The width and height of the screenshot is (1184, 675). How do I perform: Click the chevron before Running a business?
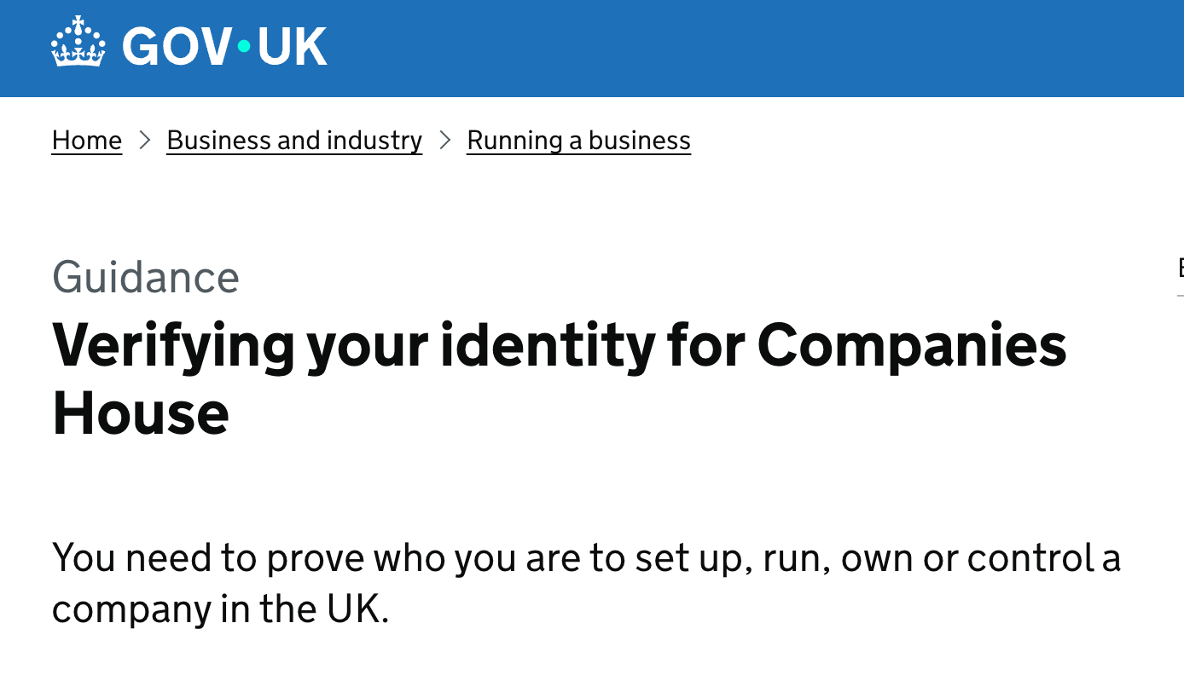click(x=444, y=140)
